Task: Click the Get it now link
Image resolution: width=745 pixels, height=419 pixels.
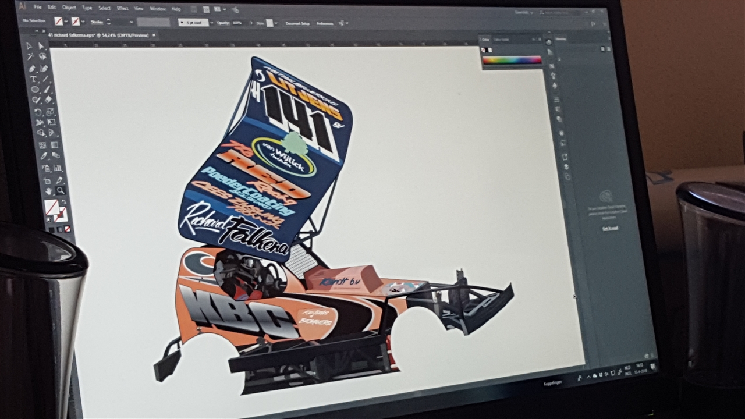Action: point(610,228)
